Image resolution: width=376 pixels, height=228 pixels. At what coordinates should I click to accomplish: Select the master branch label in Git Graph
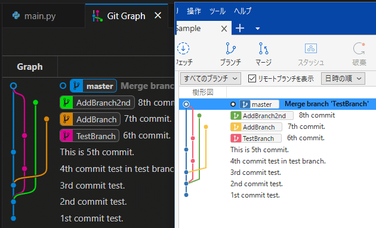pos(93,86)
